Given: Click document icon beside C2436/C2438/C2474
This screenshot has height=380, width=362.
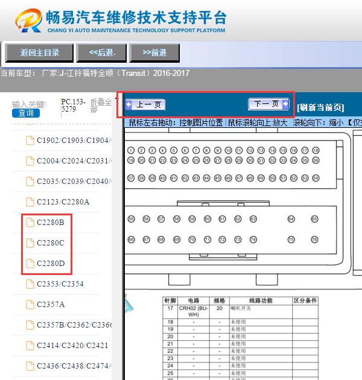Looking at the screenshot, I should coord(30,366).
